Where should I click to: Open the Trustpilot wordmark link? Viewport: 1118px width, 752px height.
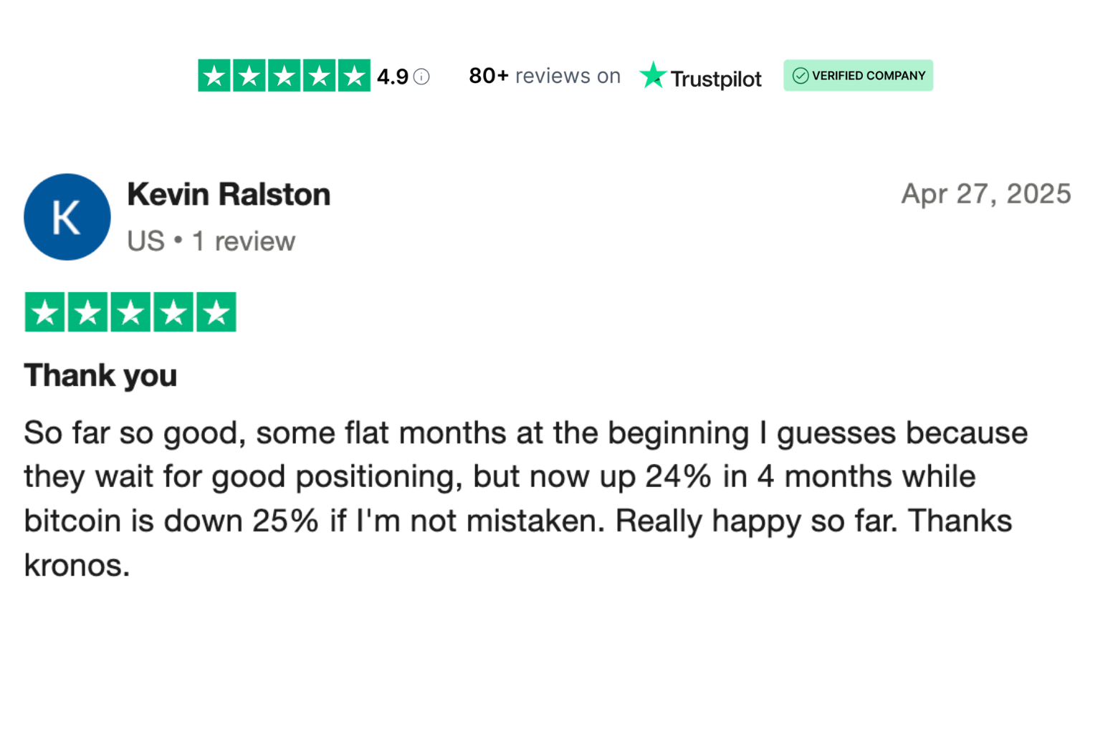coord(715,78)
